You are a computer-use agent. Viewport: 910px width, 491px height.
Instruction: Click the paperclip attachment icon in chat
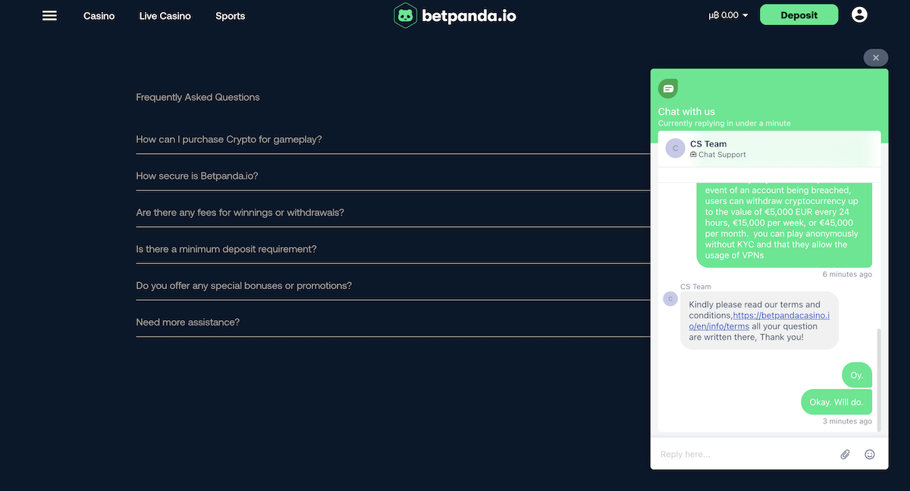pyautogui.click(x=845, y=454)
